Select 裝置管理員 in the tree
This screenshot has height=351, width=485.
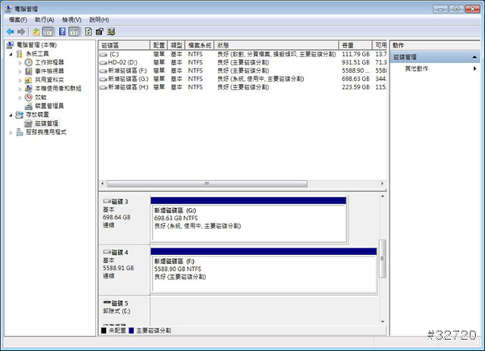(50, 106)
